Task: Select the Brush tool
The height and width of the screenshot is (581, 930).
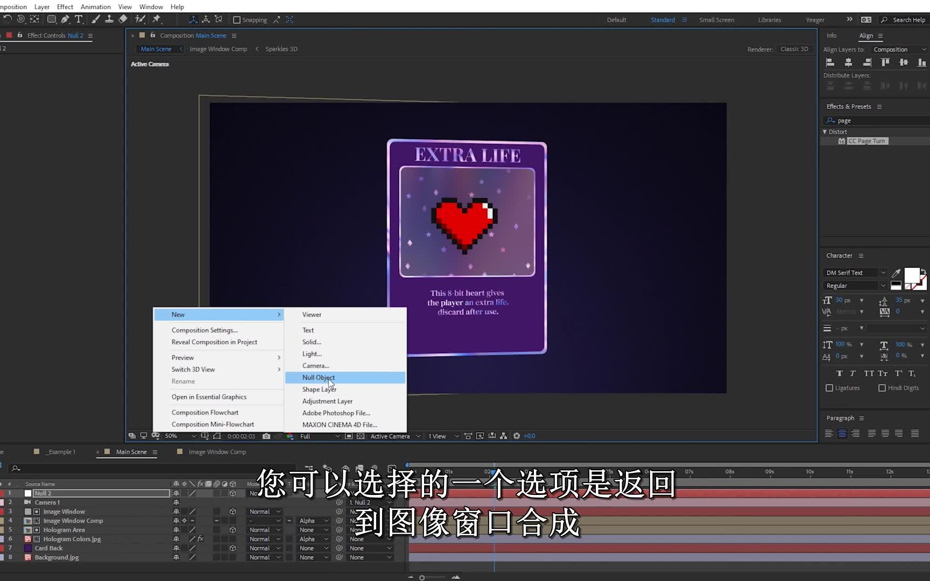Action: pyautogui.click(x=95, y=19)
